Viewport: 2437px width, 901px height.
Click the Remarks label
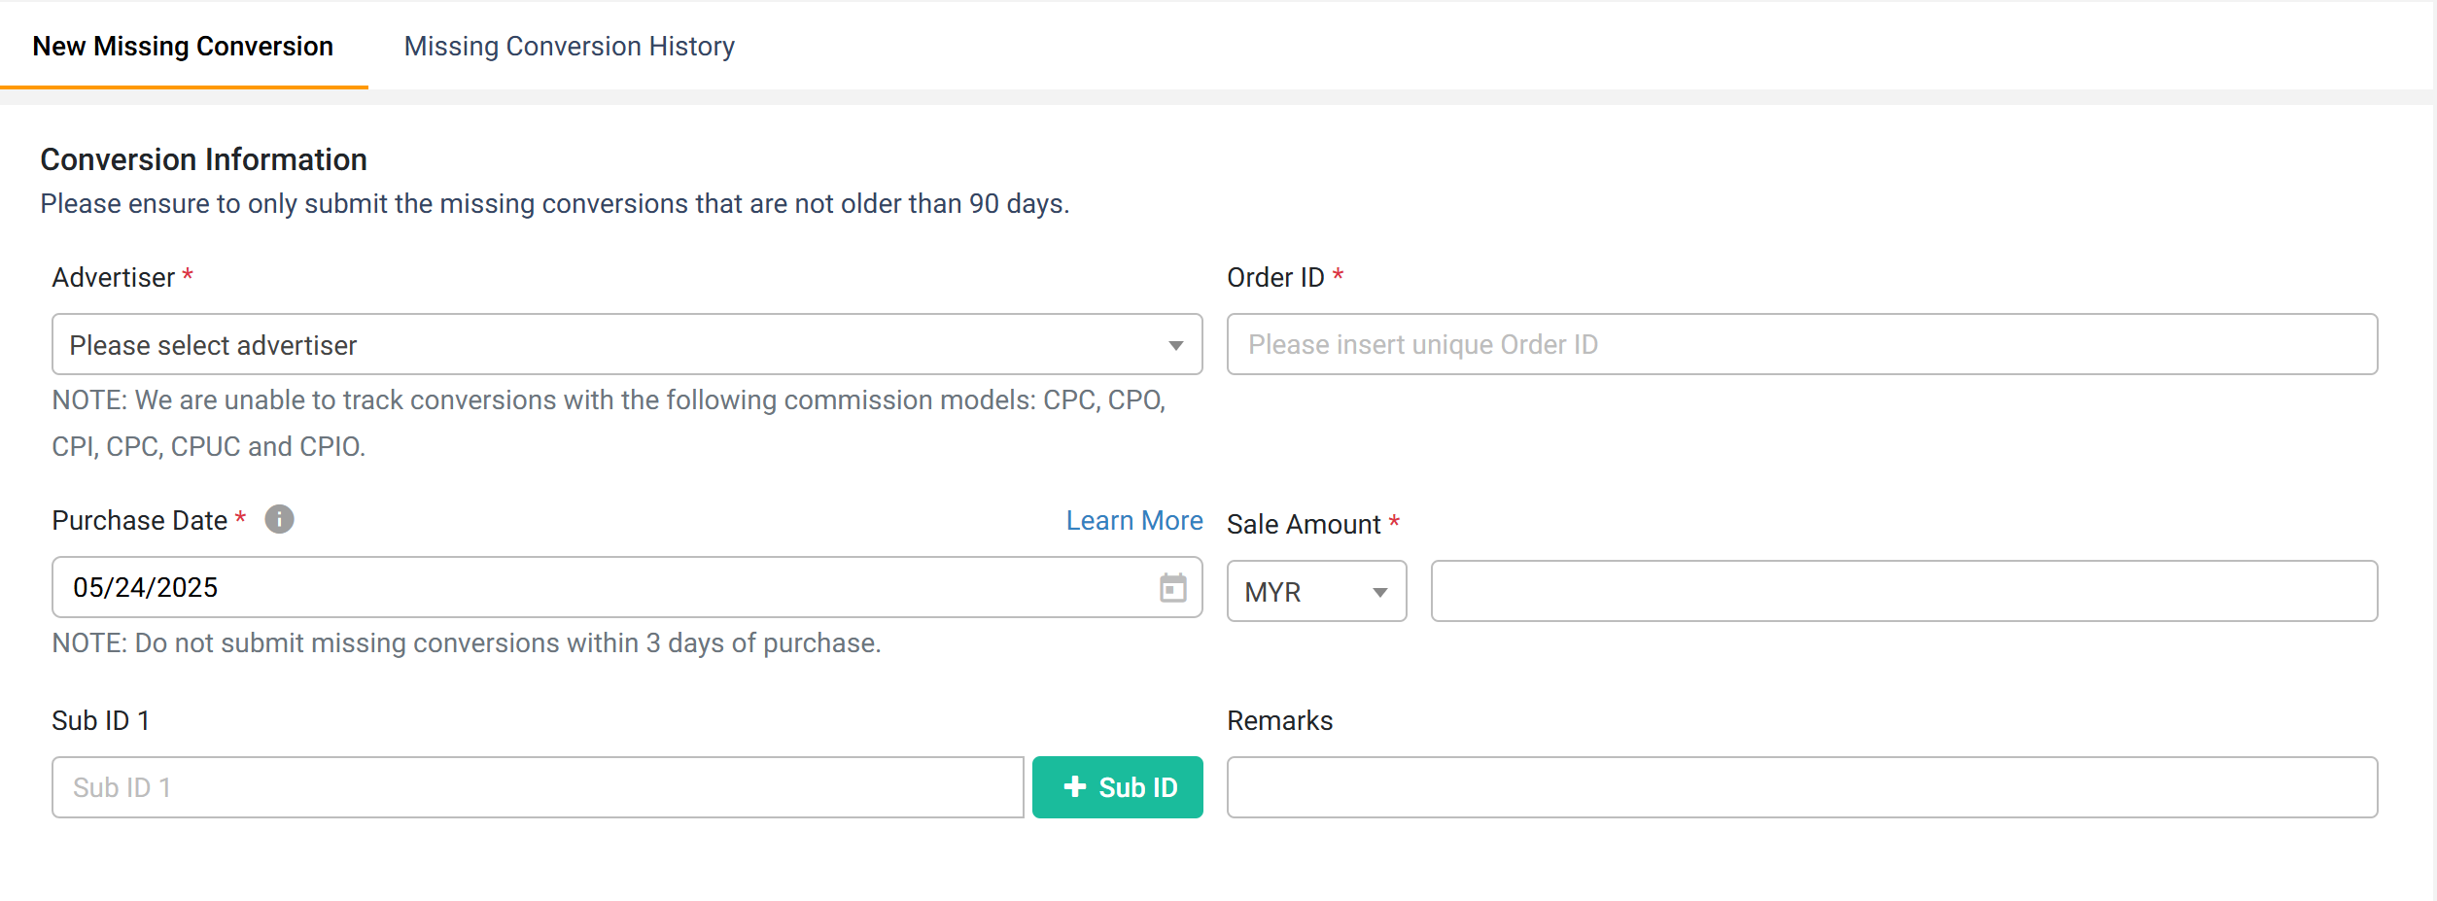click(x=1279, y=721)
